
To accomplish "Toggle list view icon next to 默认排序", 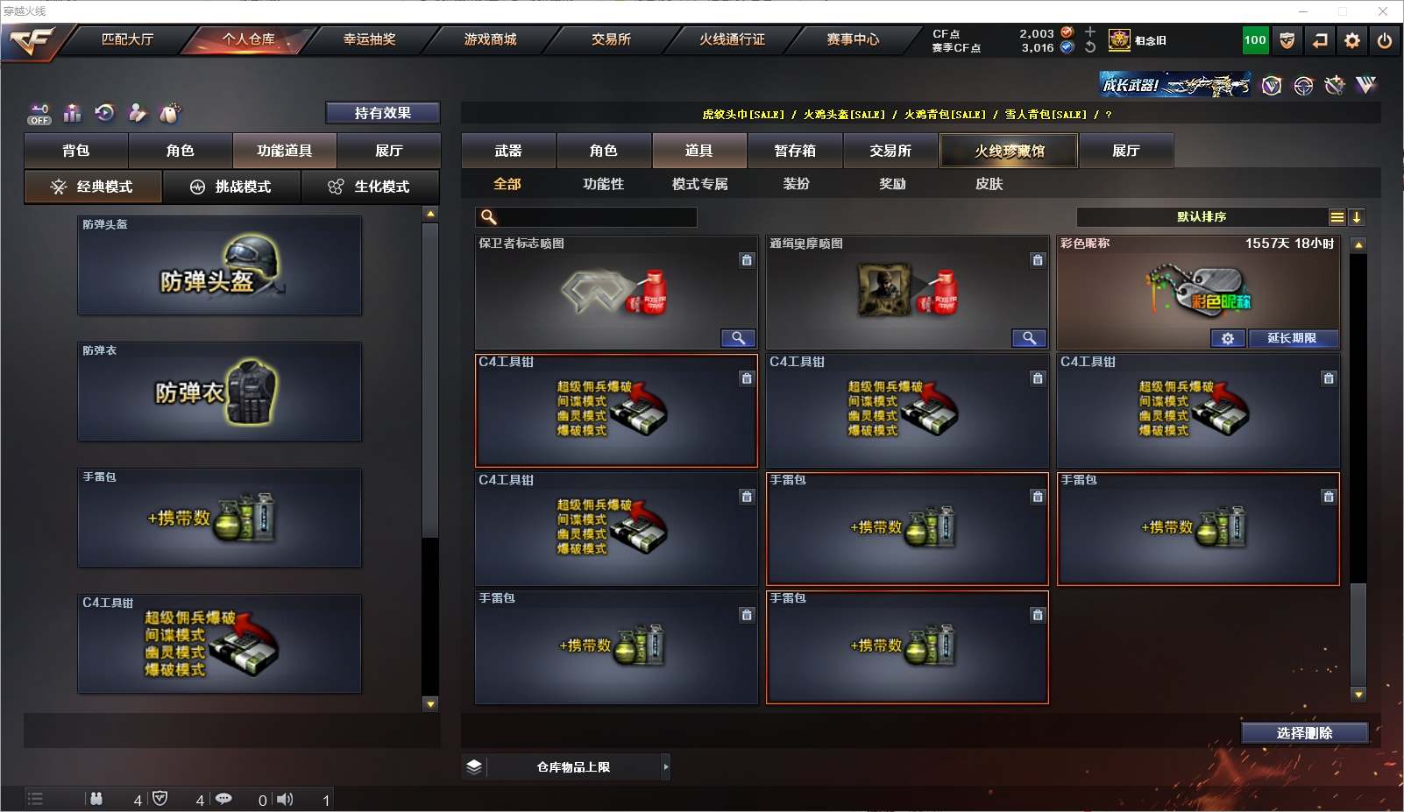I will (x=1337, y=217).
